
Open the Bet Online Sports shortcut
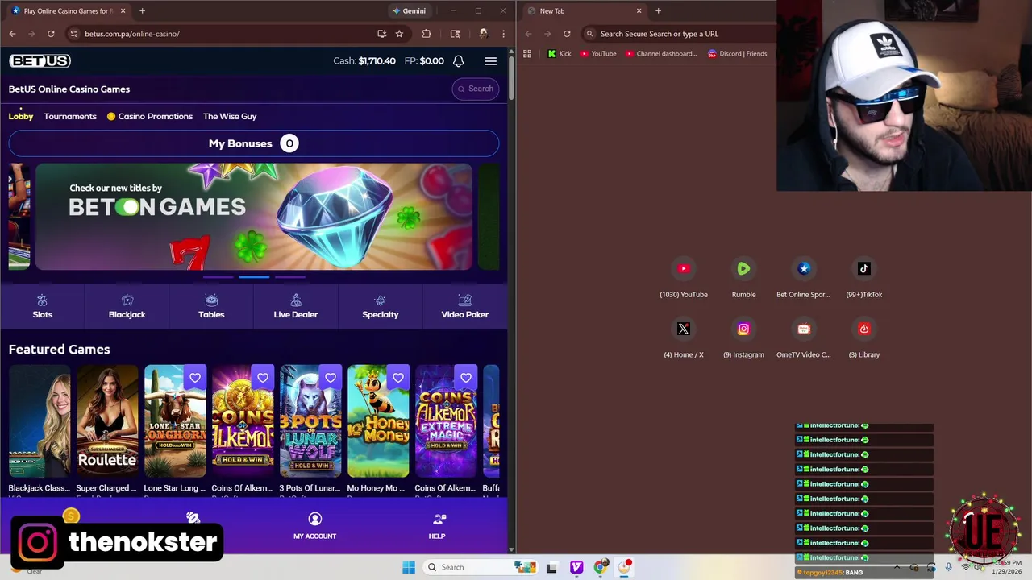(x=803, y=278)
